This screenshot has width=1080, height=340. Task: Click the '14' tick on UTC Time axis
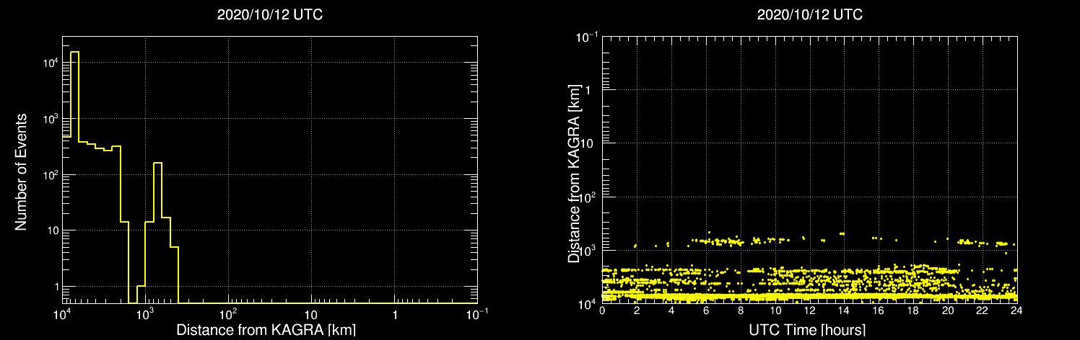pos(844,310)
